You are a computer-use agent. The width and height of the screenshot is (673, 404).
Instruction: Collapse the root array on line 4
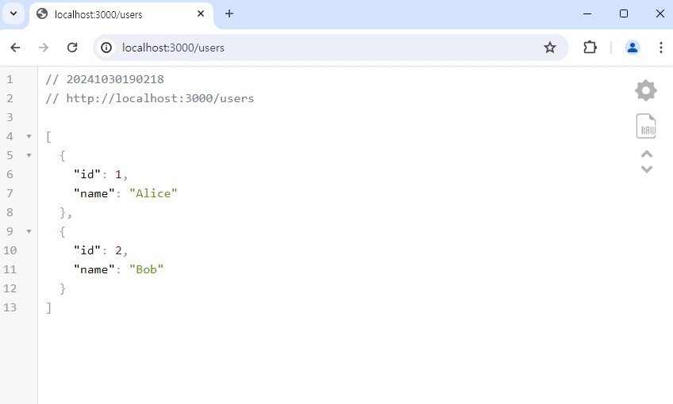29,137
